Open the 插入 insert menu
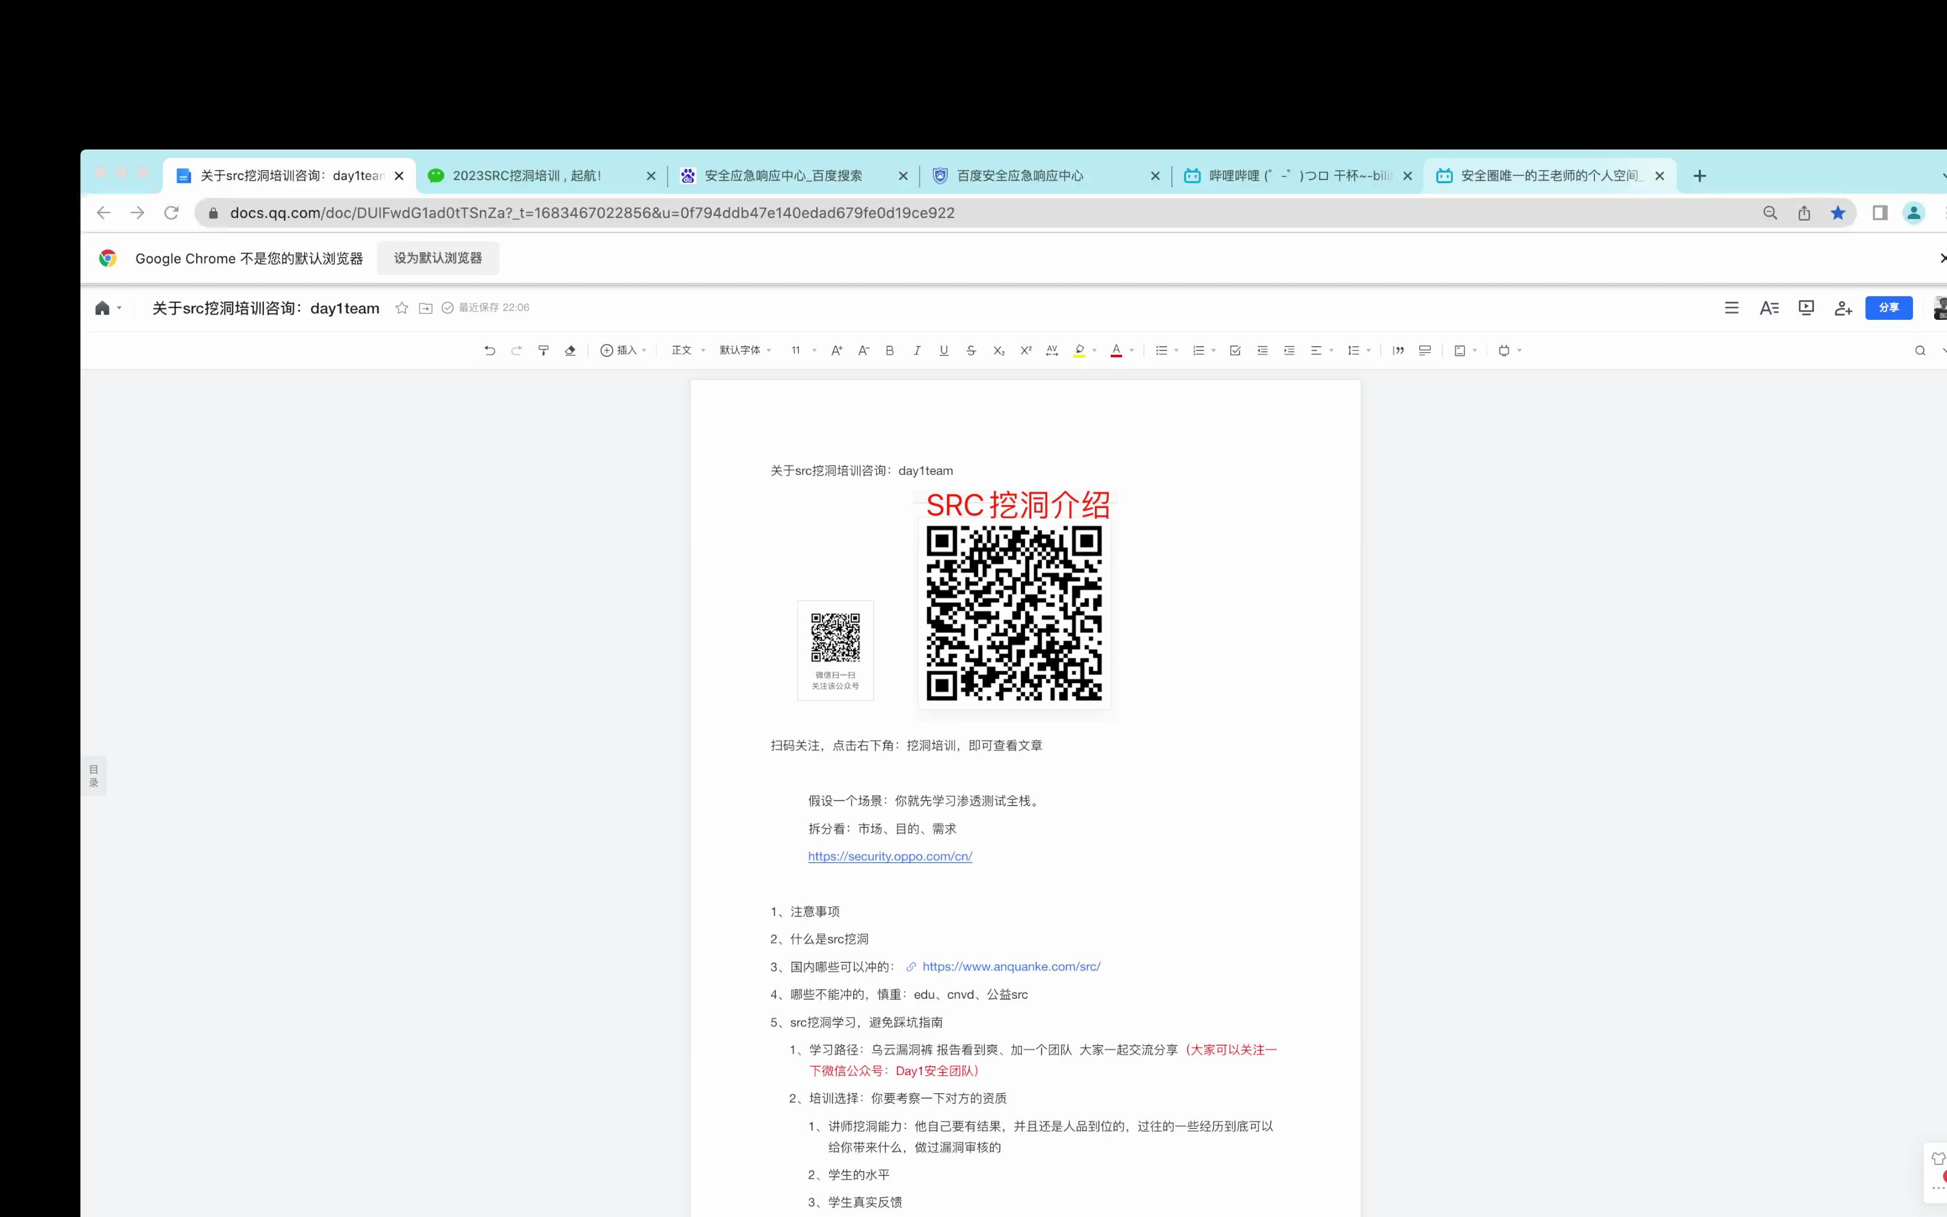1947x1217 pixels. (624, 350)
